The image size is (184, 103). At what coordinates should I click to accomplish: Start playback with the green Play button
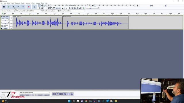coord(9,7)
